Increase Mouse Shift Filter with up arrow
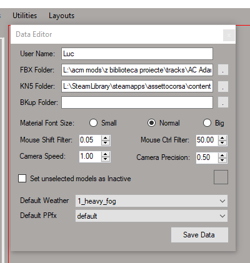Image resolution: width=250 pixels, height=263 pixels. click(x=106, y=138)
